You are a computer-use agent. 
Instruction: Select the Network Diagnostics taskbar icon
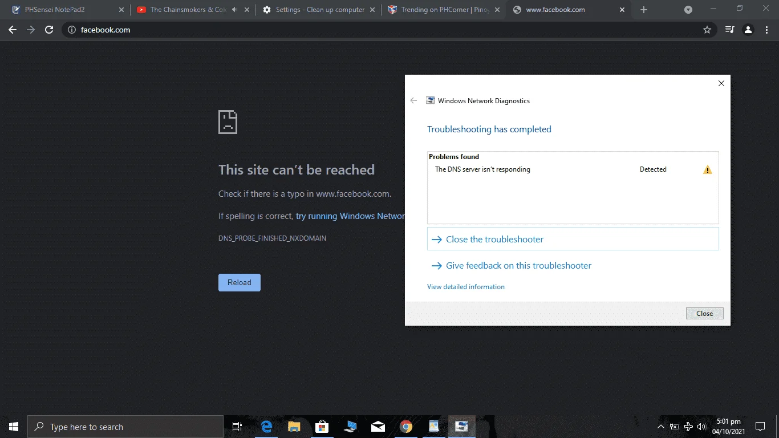[461, 427]
